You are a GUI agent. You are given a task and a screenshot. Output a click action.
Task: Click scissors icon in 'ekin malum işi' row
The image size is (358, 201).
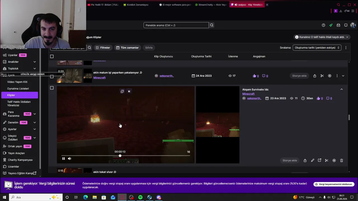click(322, 76)
